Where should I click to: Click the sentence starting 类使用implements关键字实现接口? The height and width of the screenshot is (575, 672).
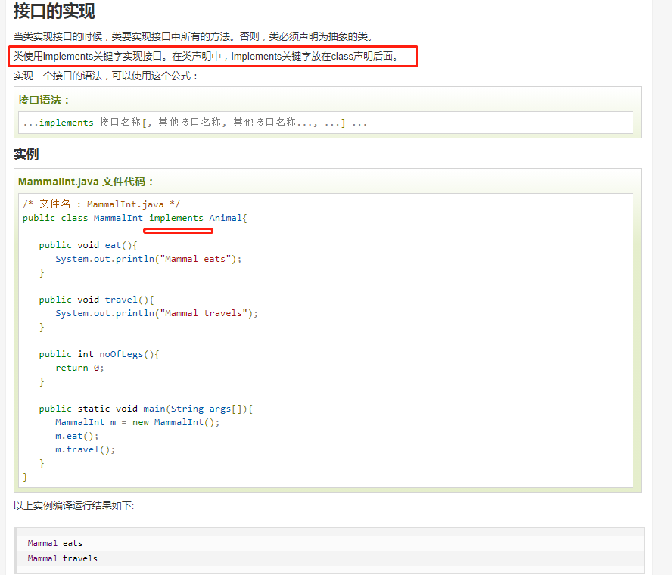point(206,56)
